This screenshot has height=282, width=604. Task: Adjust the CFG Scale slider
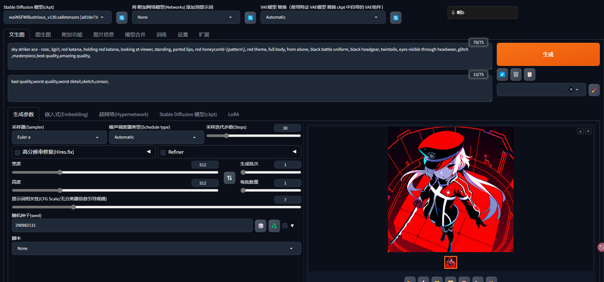(156, 207)
